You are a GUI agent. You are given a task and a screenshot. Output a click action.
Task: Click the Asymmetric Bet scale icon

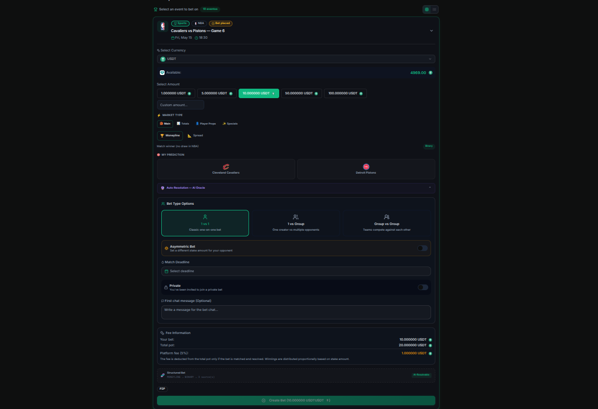(x=166, y=248)
